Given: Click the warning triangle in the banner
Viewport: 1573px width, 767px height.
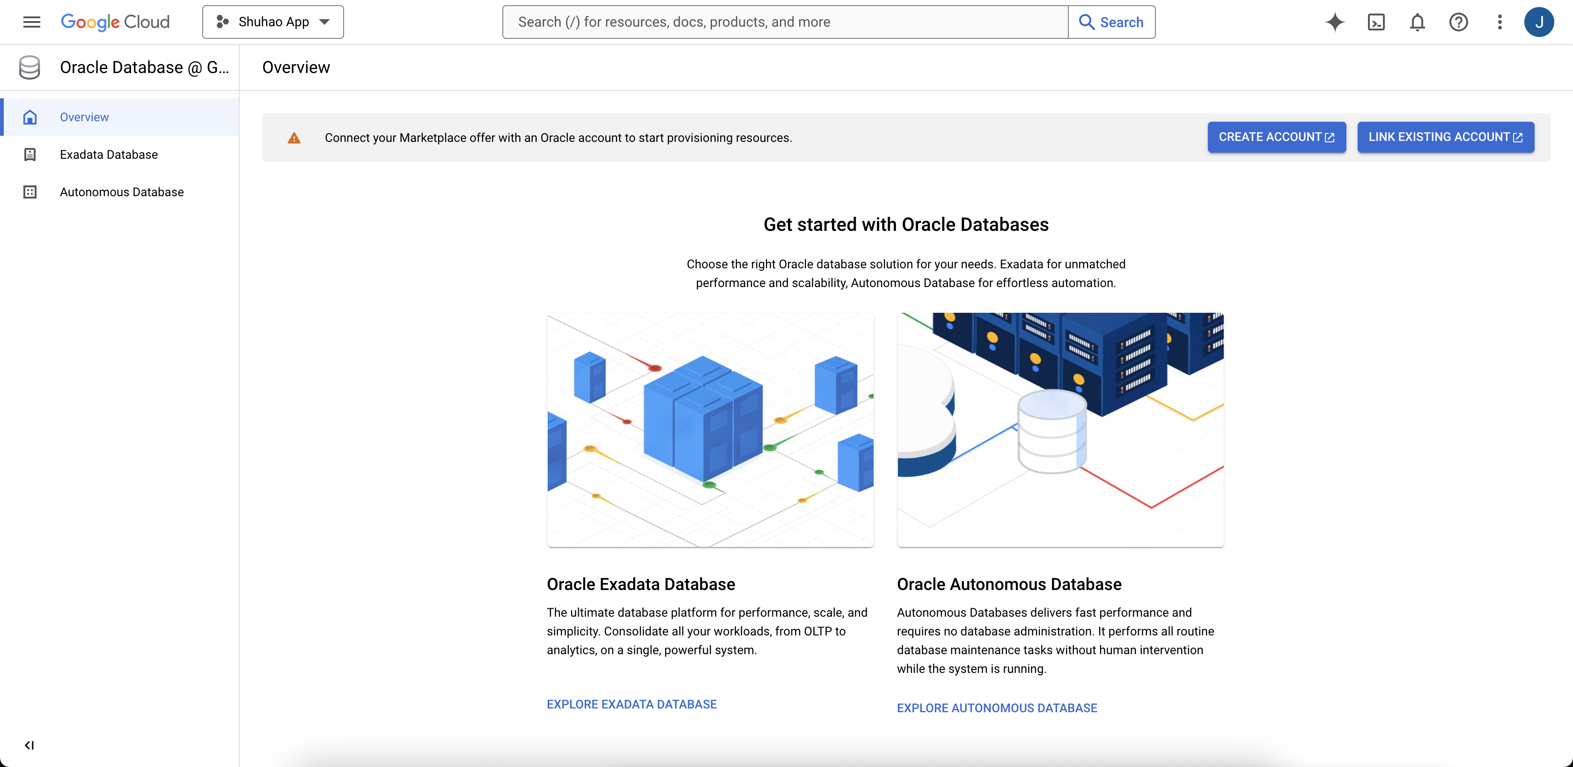Looking at the screenshot, I should 295,137.
